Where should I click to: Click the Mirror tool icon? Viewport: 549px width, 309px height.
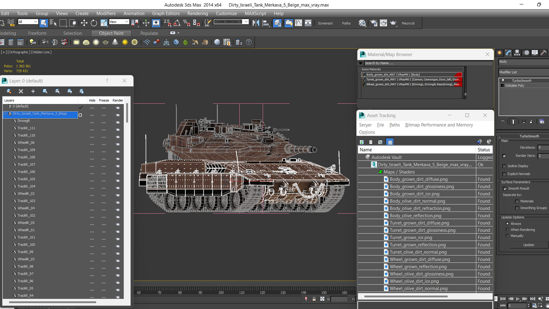click(x=256, y=23)
